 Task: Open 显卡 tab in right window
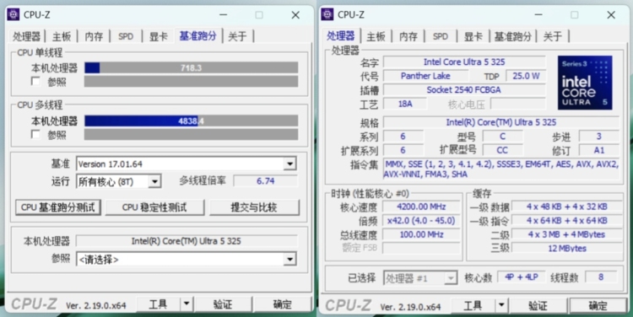click(473, 37)
